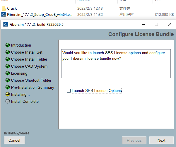Click the 2022/2/3 11:32 date cell
The height and width of the screenshot is (147, 176).
pyautogui.click(x=90, y=15)
